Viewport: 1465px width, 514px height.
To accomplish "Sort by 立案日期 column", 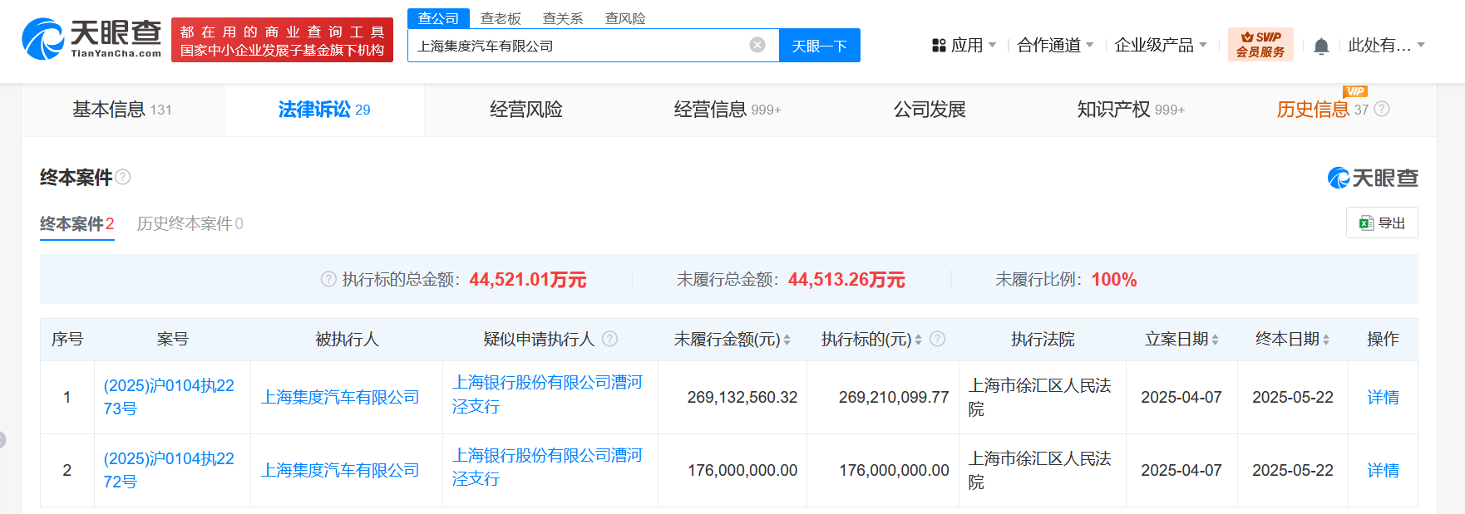I will click(x=1216, y=340).
